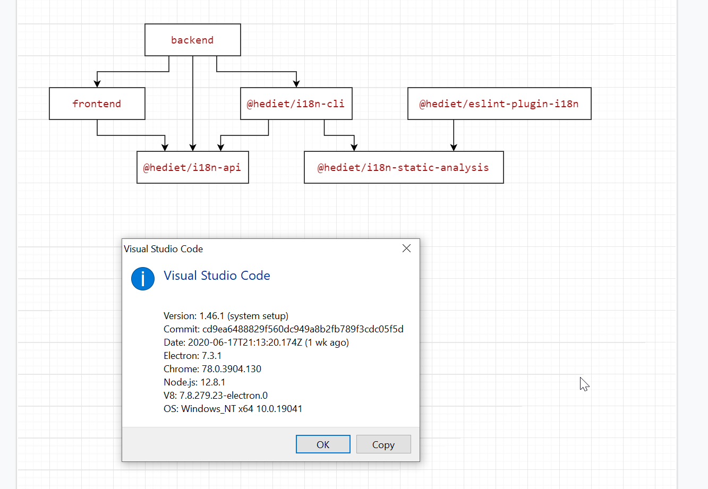
Task: Click the Node.js version entry
Action: click(194, 382)
